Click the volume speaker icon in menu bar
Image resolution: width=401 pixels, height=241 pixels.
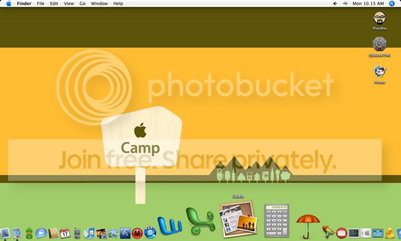[335, 4]
